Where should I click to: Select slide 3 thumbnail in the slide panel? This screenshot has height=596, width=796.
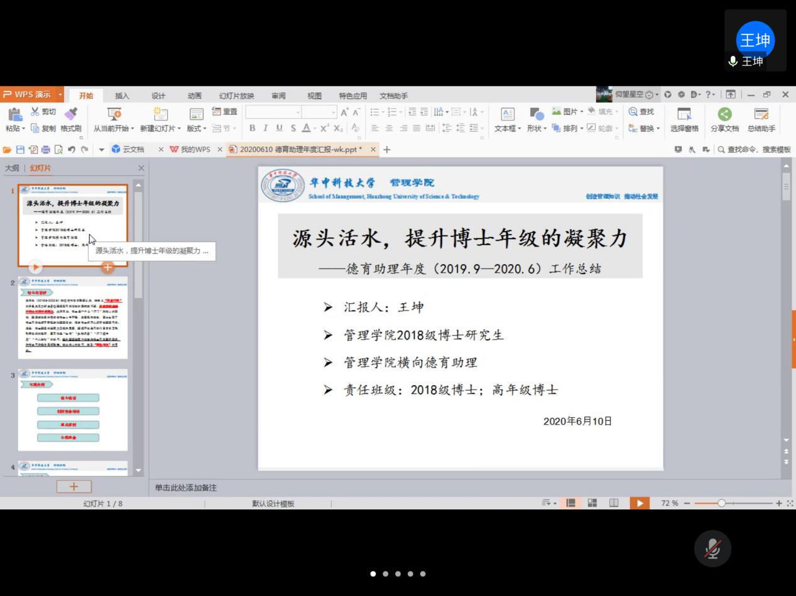[73, 410]
